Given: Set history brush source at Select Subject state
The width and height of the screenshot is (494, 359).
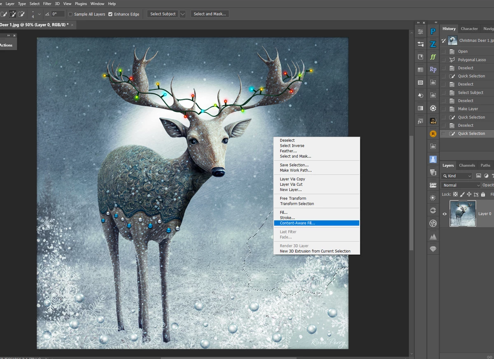Looking at the screenshot, I should [x=443, y=93].
